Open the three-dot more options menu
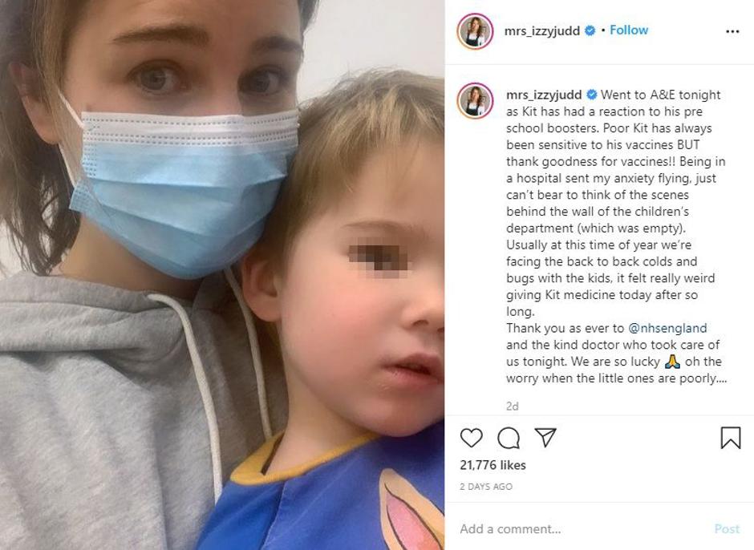The height and width of the screenshot is (550, 754). [x=732, y=32]
